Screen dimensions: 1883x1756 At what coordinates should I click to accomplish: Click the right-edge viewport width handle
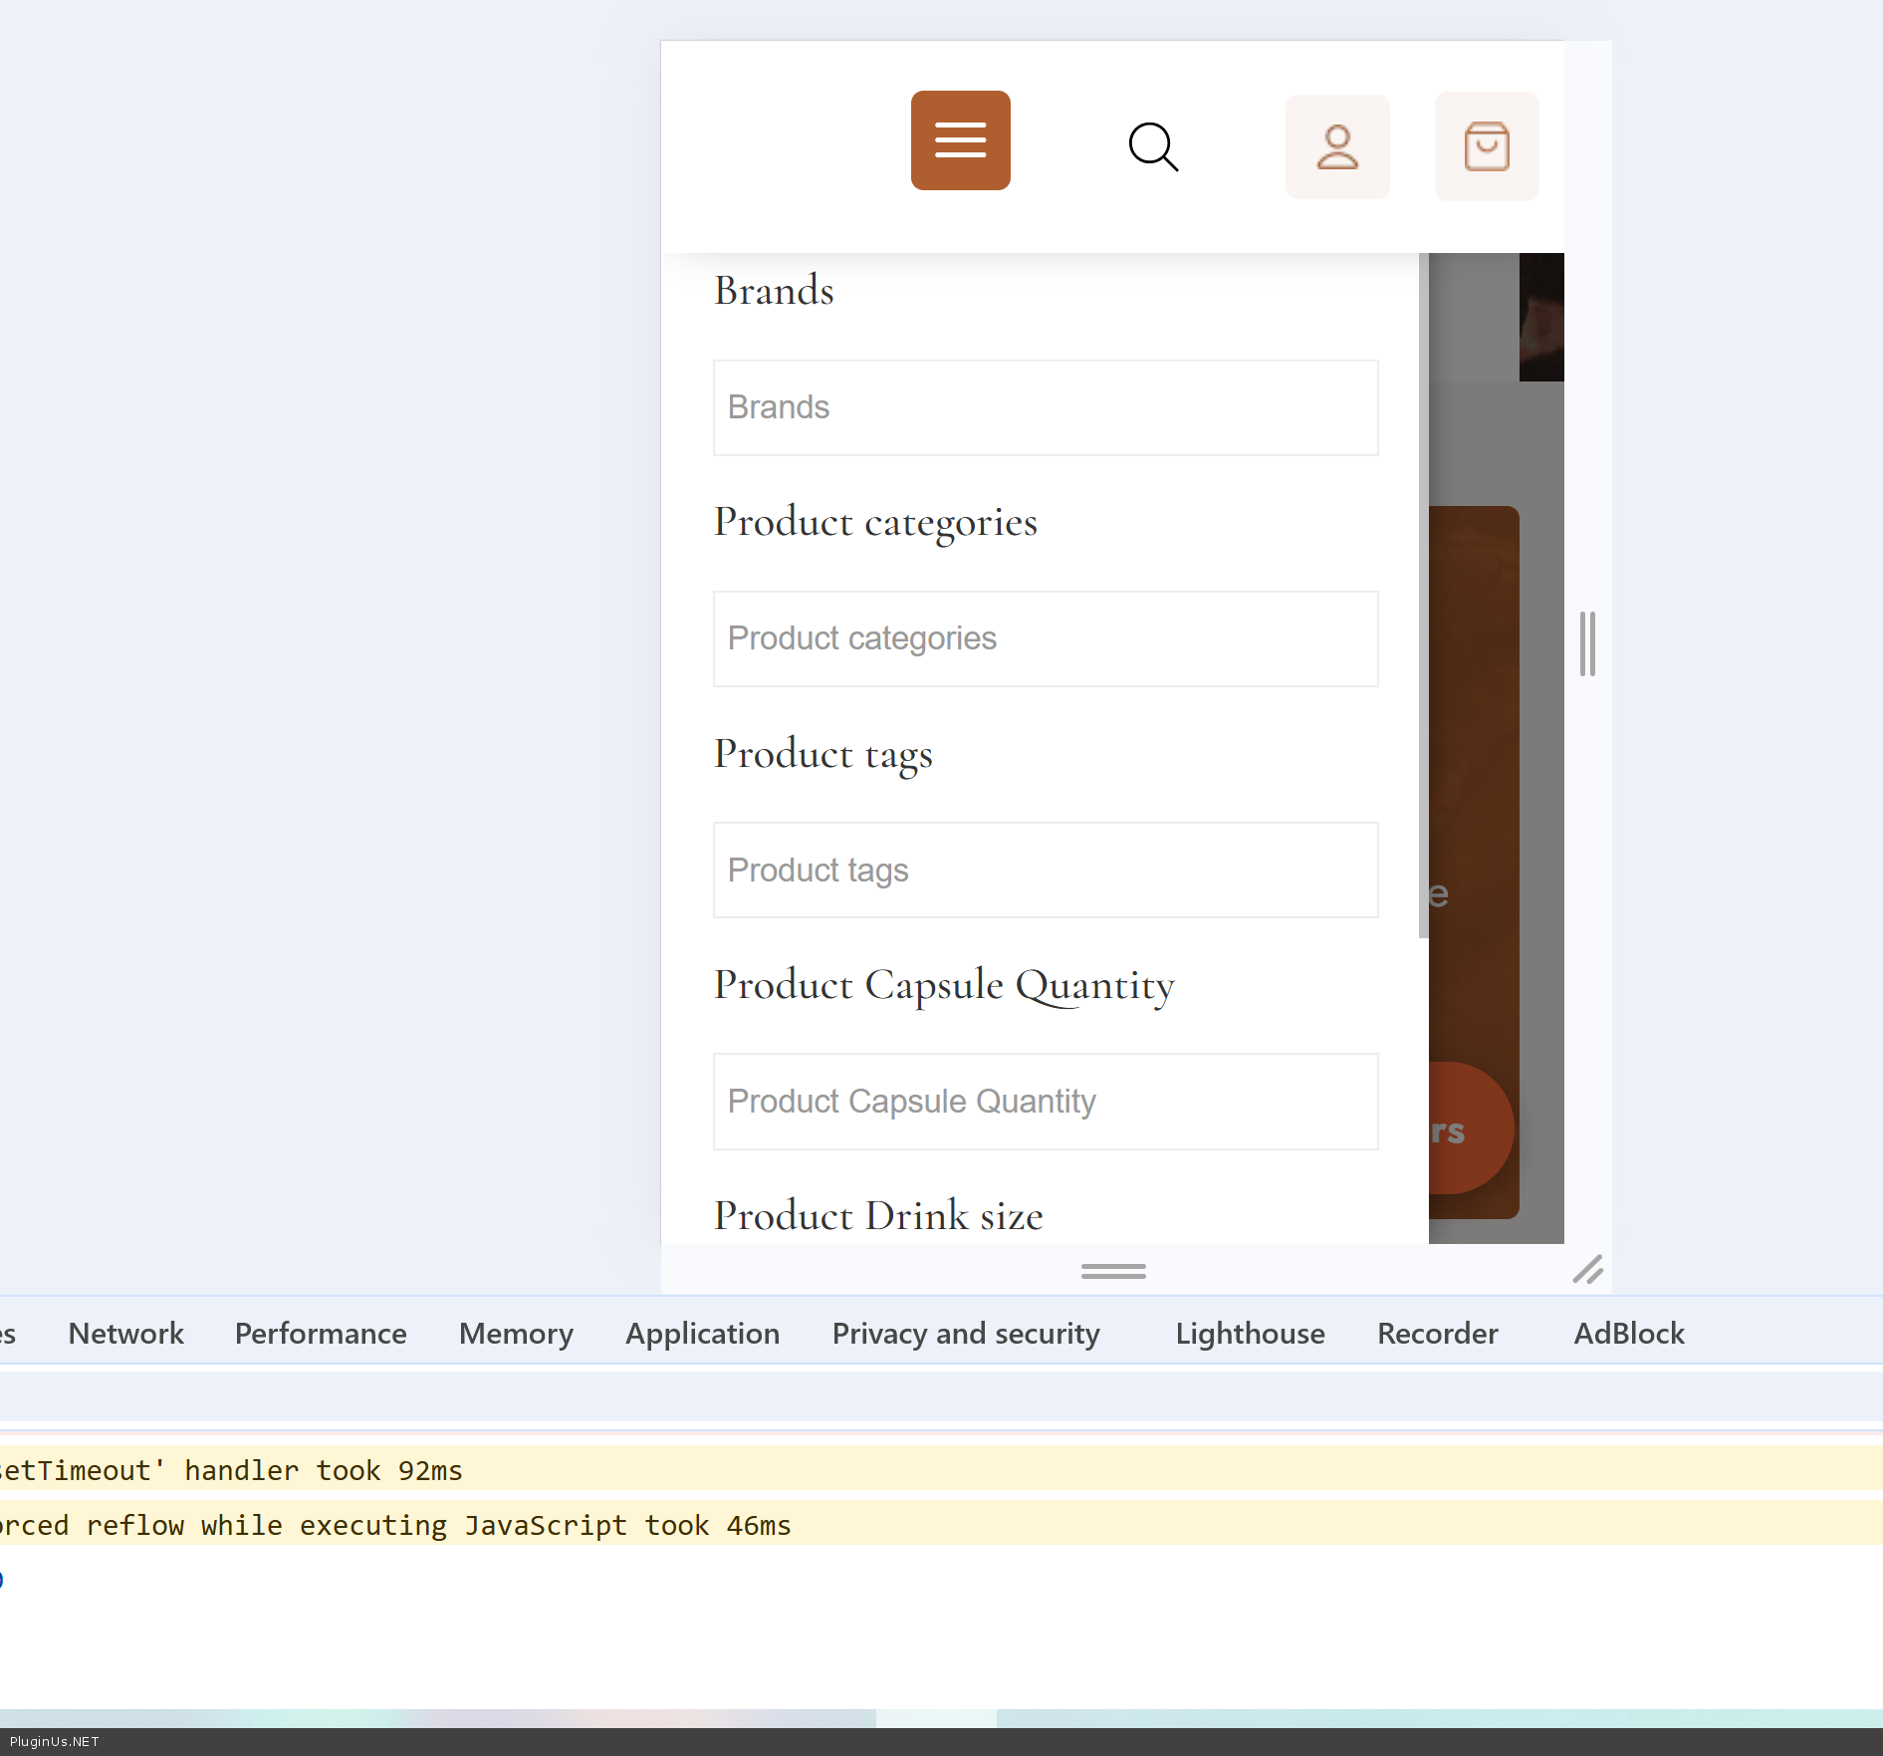(x=1587, y=644)
